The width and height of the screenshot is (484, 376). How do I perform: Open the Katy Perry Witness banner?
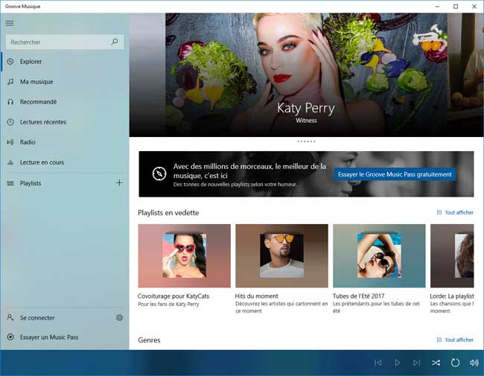[x=306, y=74]
